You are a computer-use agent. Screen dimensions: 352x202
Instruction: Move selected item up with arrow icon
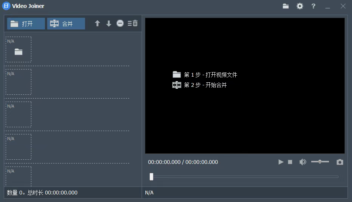97,23
